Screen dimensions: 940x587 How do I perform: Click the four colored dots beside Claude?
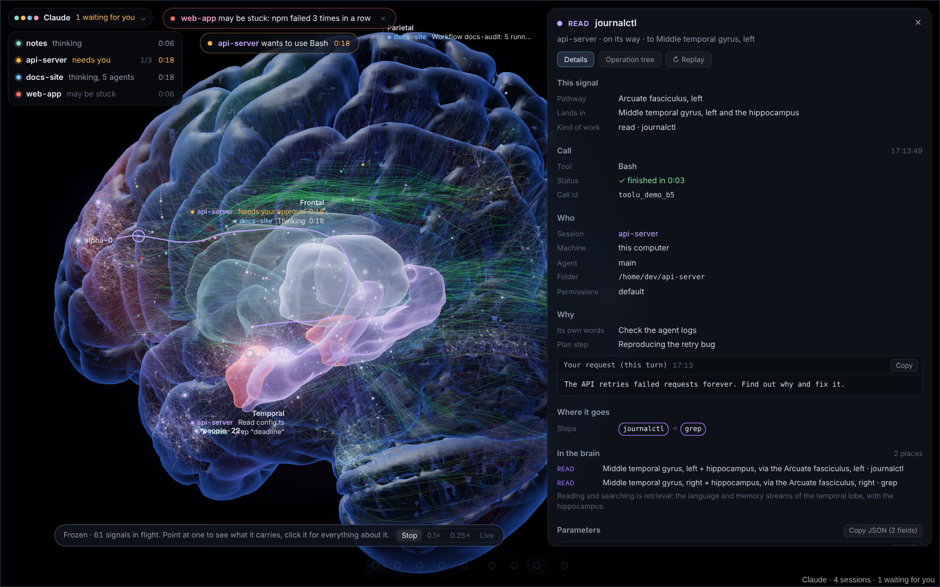[26, 18]
